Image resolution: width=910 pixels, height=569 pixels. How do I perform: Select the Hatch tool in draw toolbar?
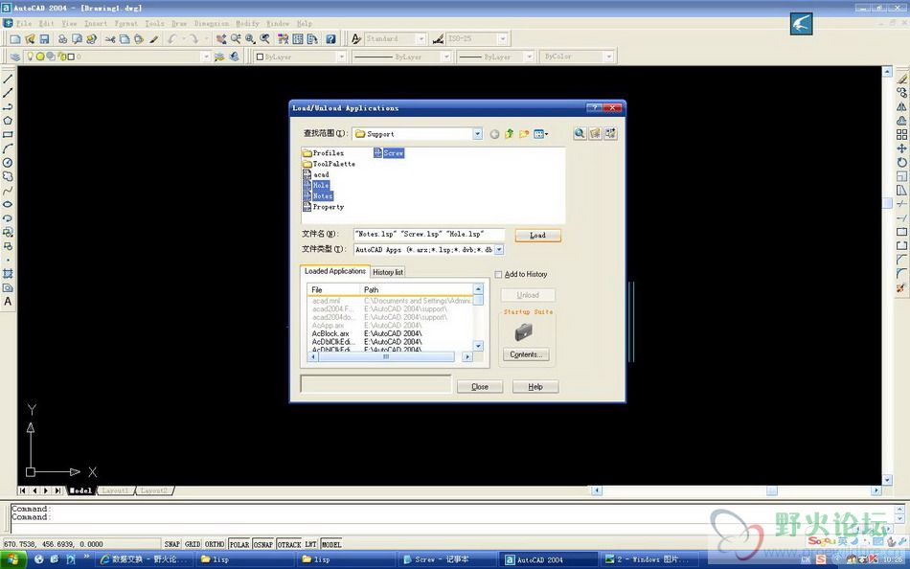(x=8, y=273)
